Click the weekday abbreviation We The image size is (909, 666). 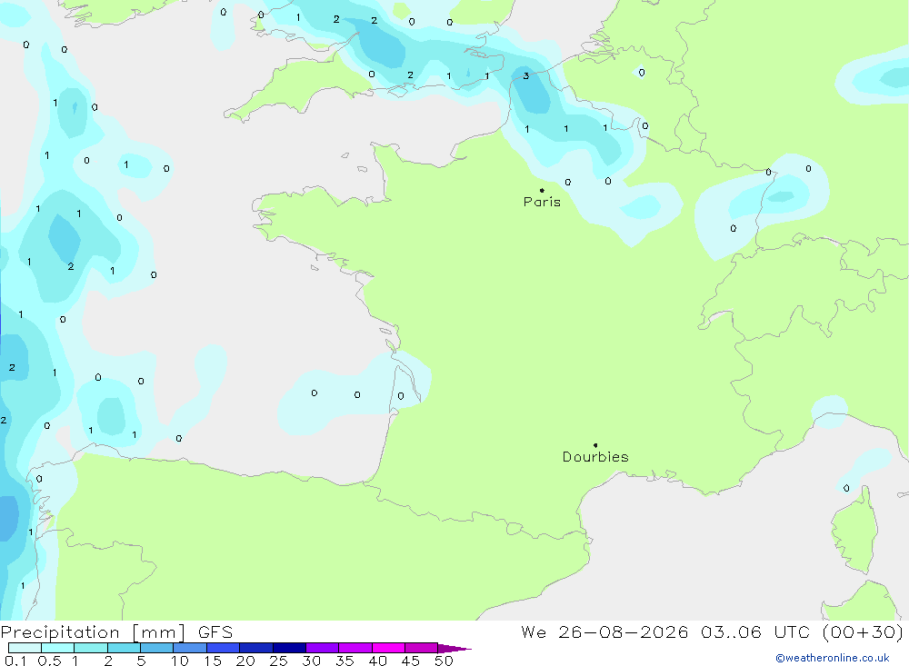click(534, 632)
